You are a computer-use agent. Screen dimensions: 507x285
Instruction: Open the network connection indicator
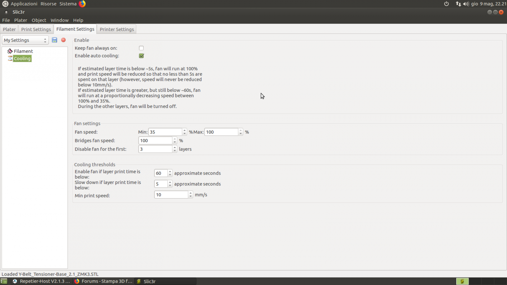[x=458, y=4]
